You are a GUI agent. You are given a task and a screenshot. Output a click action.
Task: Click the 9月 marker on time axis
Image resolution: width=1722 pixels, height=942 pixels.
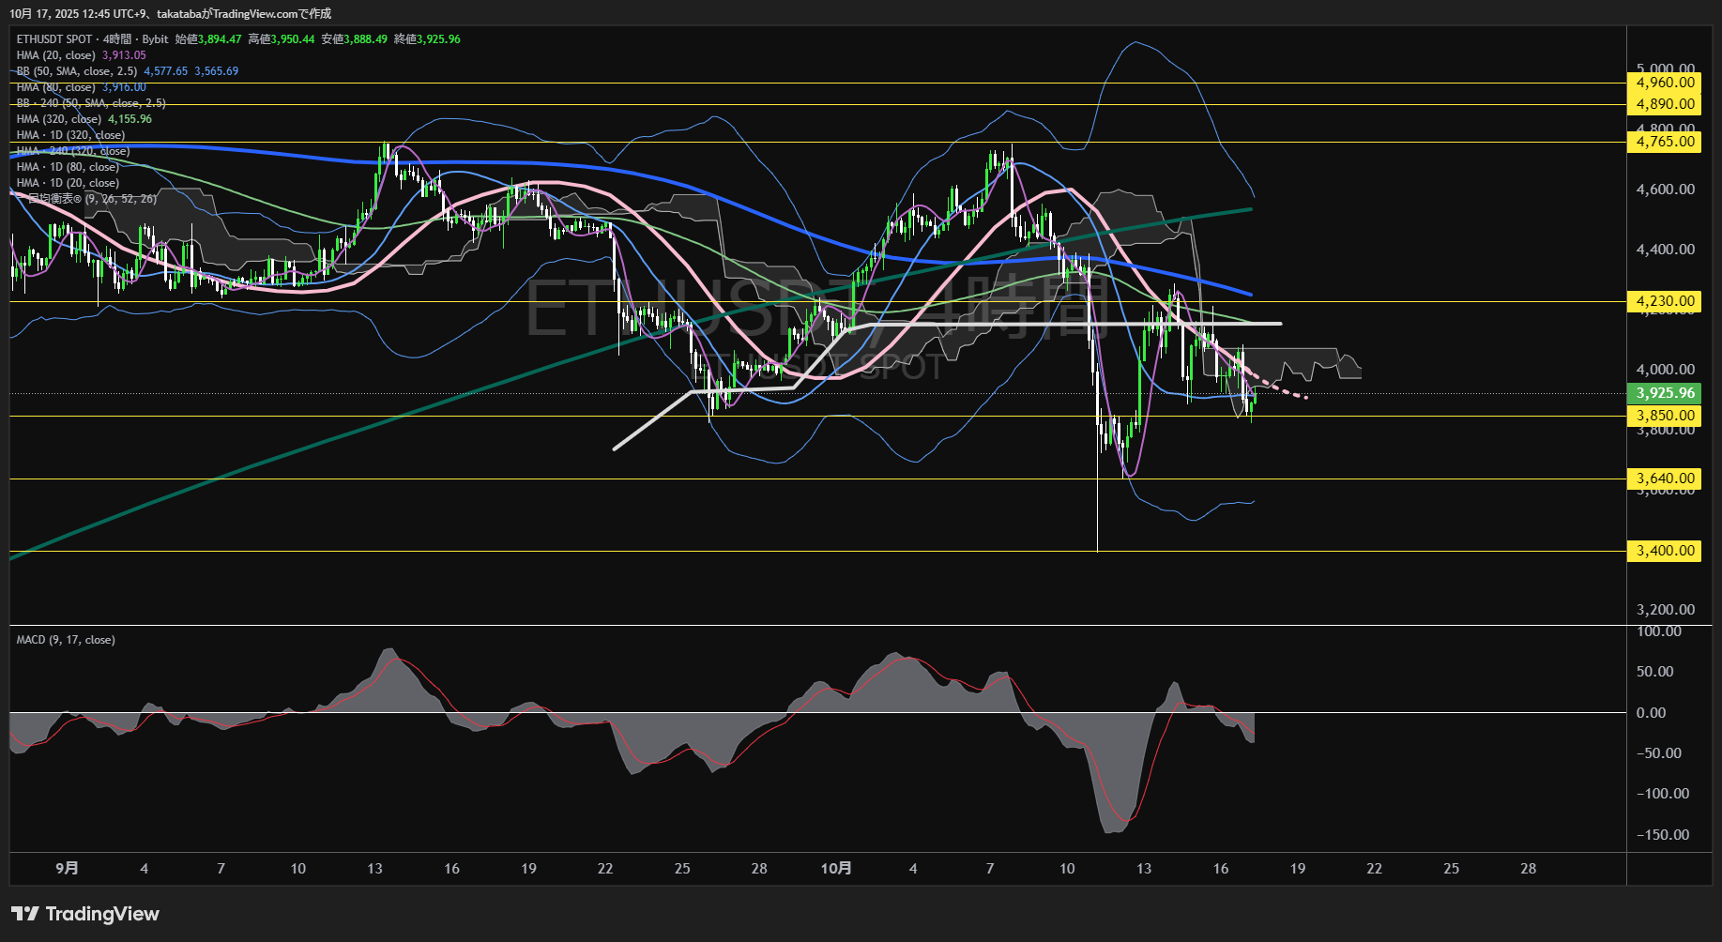67,869
